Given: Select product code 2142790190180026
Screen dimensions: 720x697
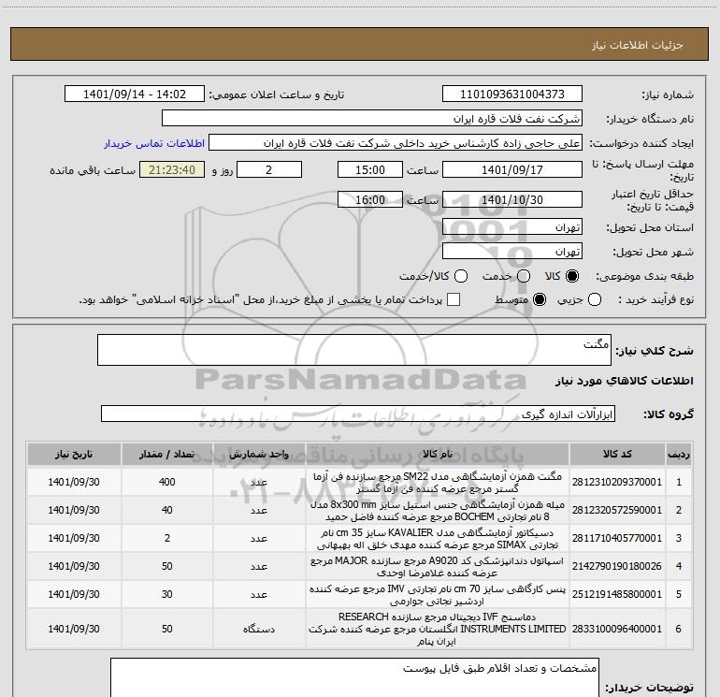Looking at the screenshot, I should (x=617, y=566).
